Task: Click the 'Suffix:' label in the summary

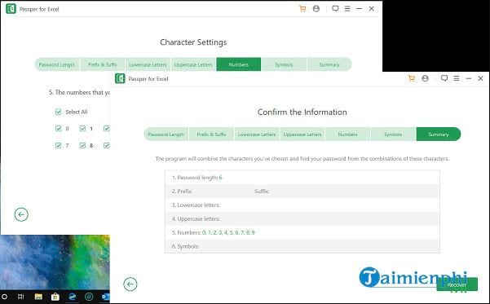Action: [x=262, y=192]
